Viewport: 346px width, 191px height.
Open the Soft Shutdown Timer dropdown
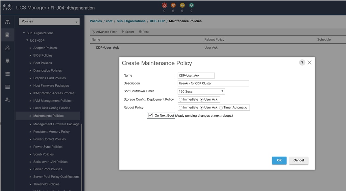pos(201,91)
